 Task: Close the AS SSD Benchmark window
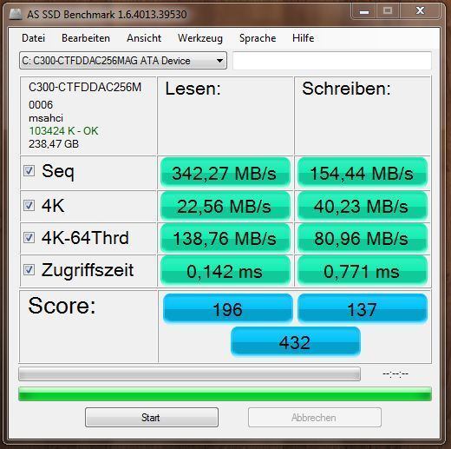click(420, 11)
